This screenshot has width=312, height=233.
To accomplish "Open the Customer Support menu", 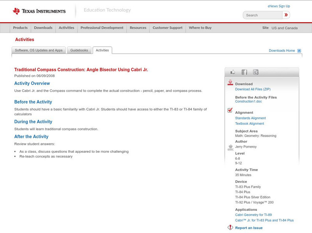I will coord(167,28).
